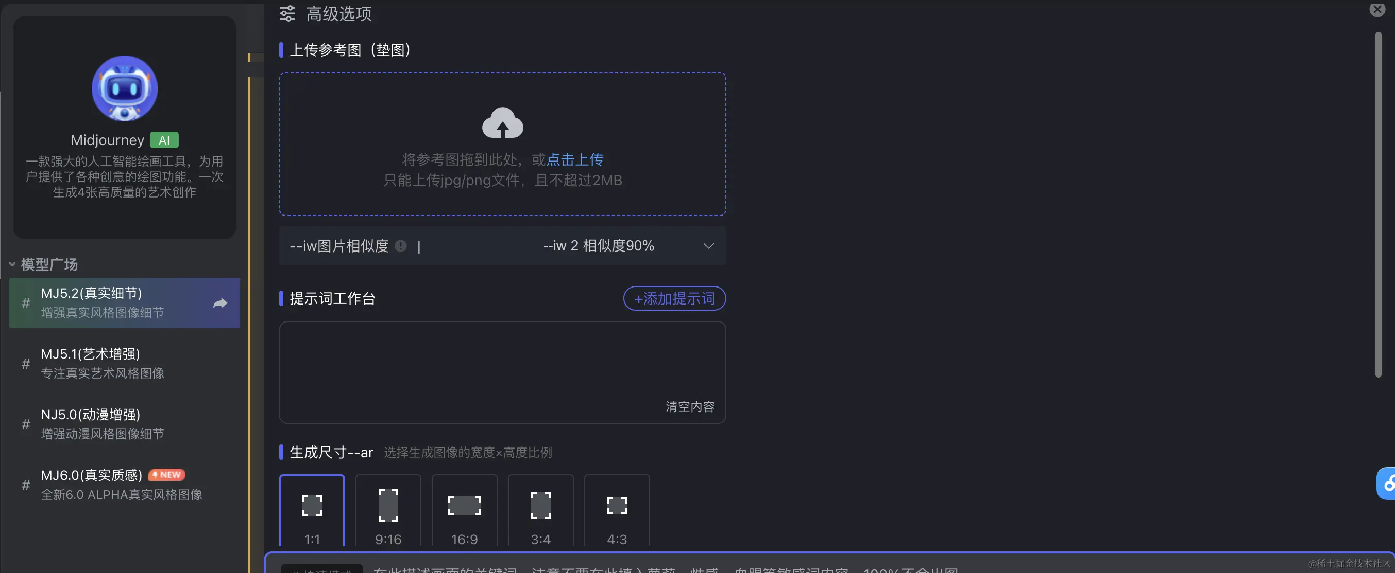Screen dimensions: 1395x573
Task: Select the 16:9 aspect ratio
Action: pyautogui.click(x=464, y=511)
